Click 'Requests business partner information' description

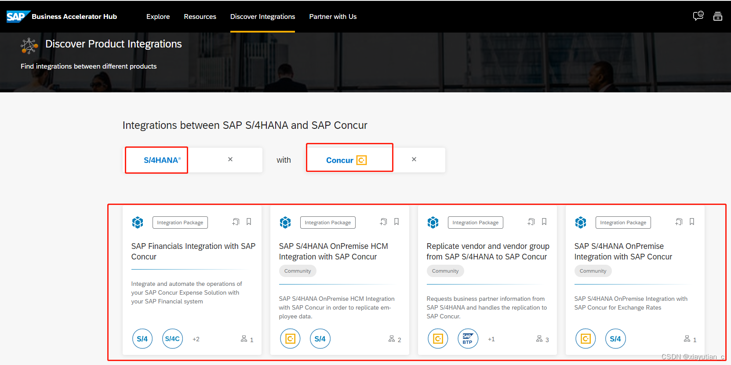tap(487, 308)
